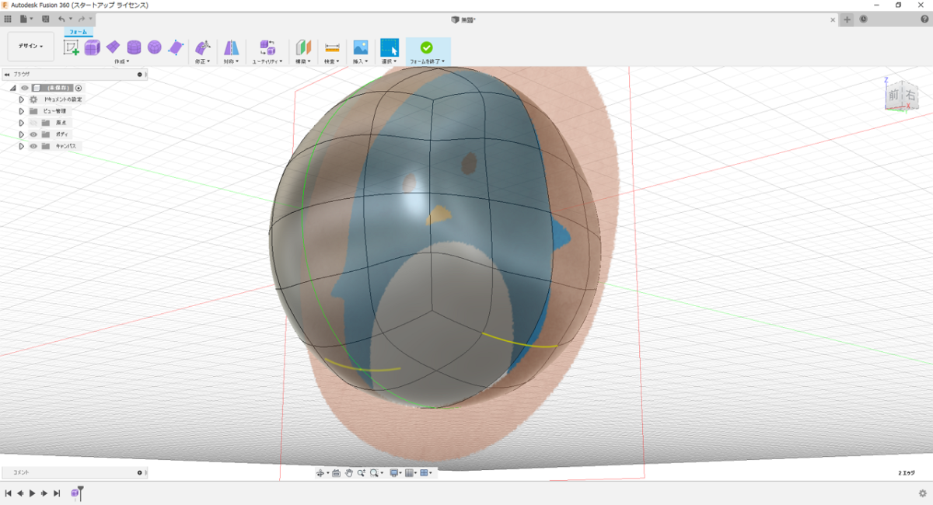933x505 pixels.
Task: Expand the コメント panel options dot
Action: (x=140, y=472)
